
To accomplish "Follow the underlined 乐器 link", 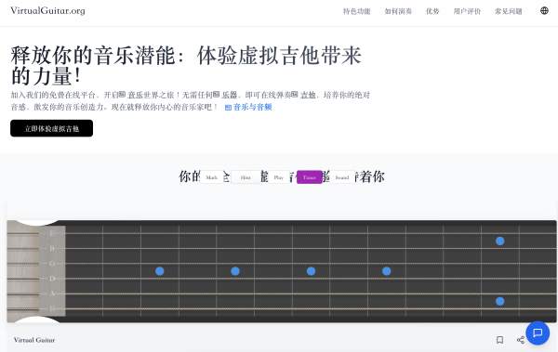I will coord(229,95).
